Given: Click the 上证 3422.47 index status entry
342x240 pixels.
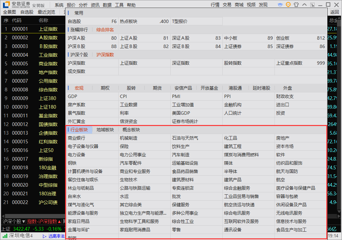Looking at the screenshot, I should pyautogui.click(x=32, y=229).
